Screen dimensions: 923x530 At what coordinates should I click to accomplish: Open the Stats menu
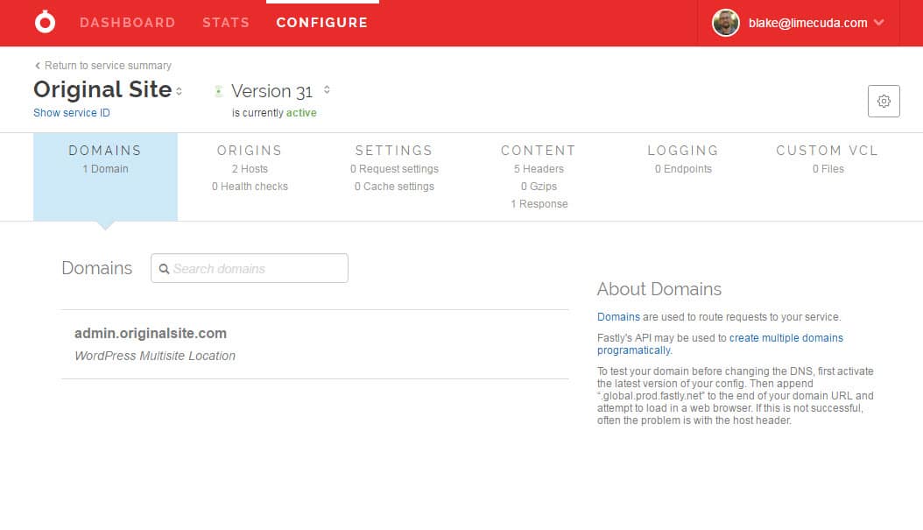[x=226, y=23]
